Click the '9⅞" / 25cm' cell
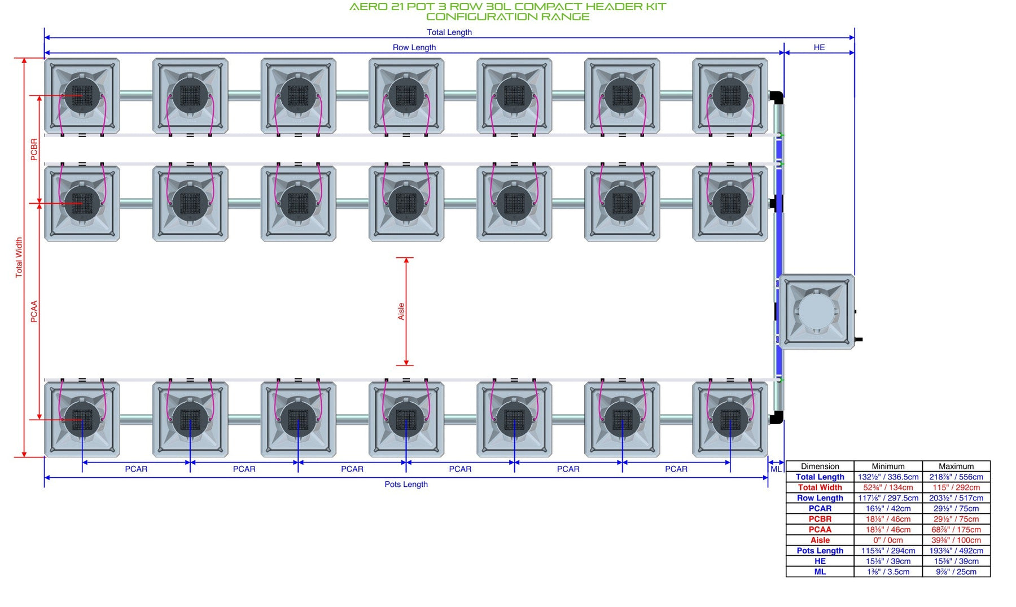Viewport: 1016px width, 607px height. tap(956, 571)
